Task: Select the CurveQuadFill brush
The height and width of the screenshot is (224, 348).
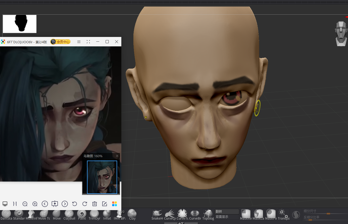Action: click(x=170, y=215)
